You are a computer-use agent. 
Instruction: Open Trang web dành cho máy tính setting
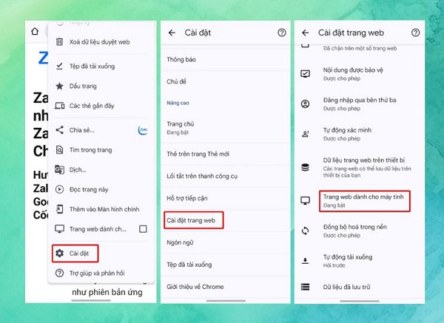click(360, 201)
